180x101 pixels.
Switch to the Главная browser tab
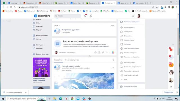tap(62, 3)
